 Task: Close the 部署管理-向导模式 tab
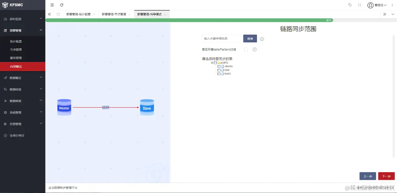point(165,14)
